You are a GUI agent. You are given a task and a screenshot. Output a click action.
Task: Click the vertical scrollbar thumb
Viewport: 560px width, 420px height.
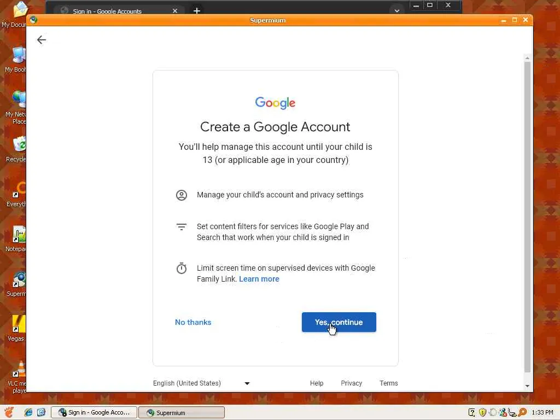pyautogui.click(x=527, y=217)
